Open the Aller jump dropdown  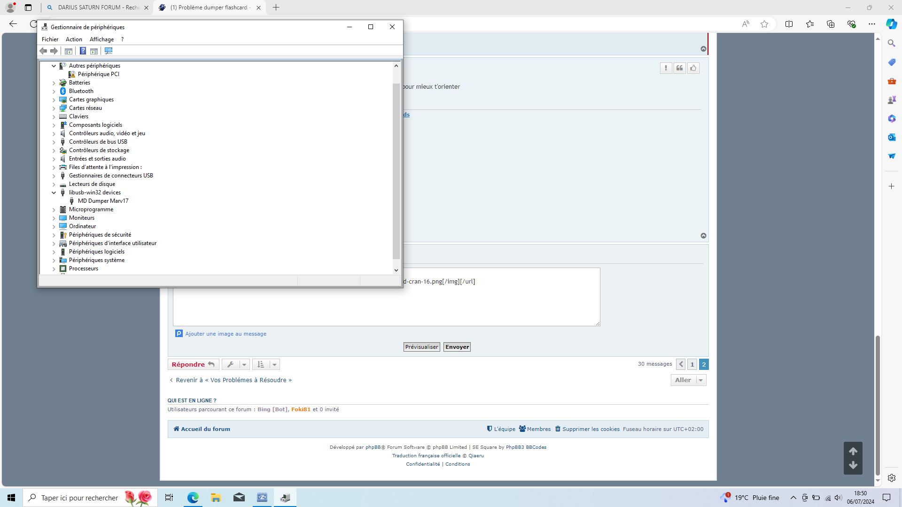coord(688,380)
